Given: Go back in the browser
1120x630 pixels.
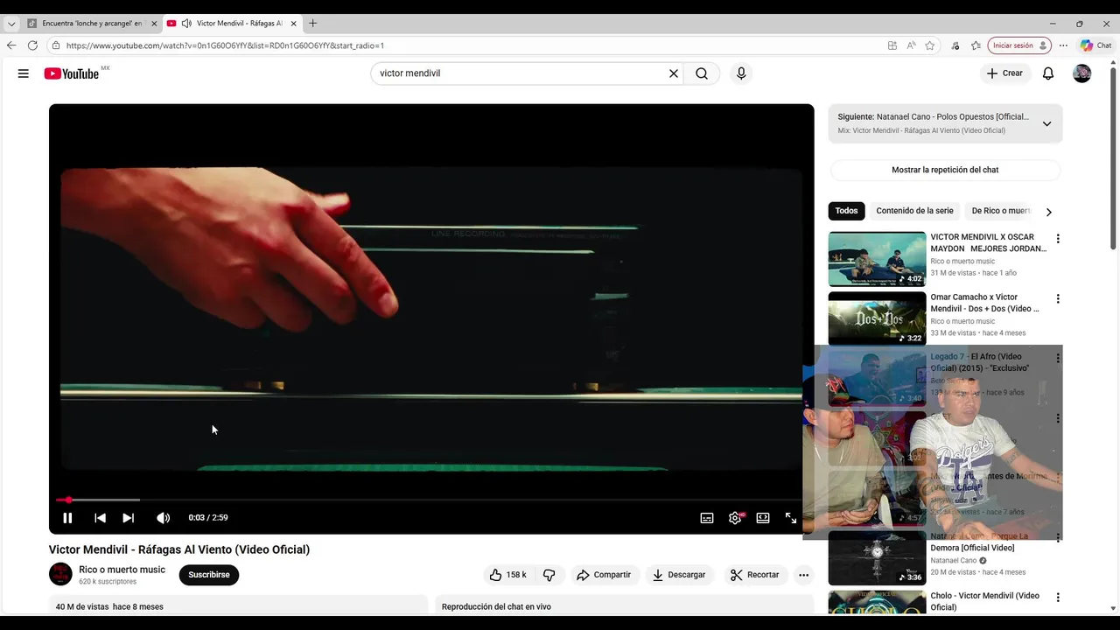Looking at the screenshot, I should tap(11, 45).
